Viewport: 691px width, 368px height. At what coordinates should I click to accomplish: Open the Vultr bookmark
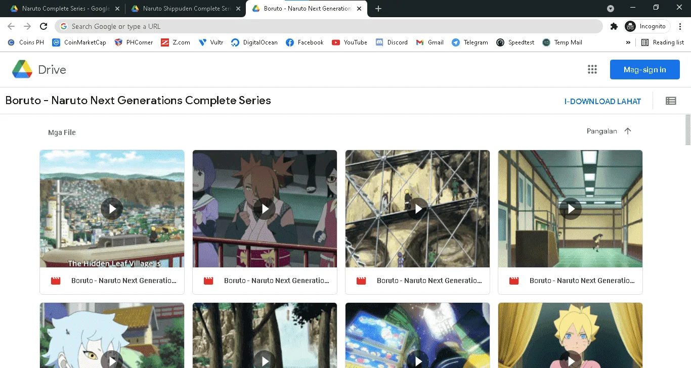tap(210, 42)
